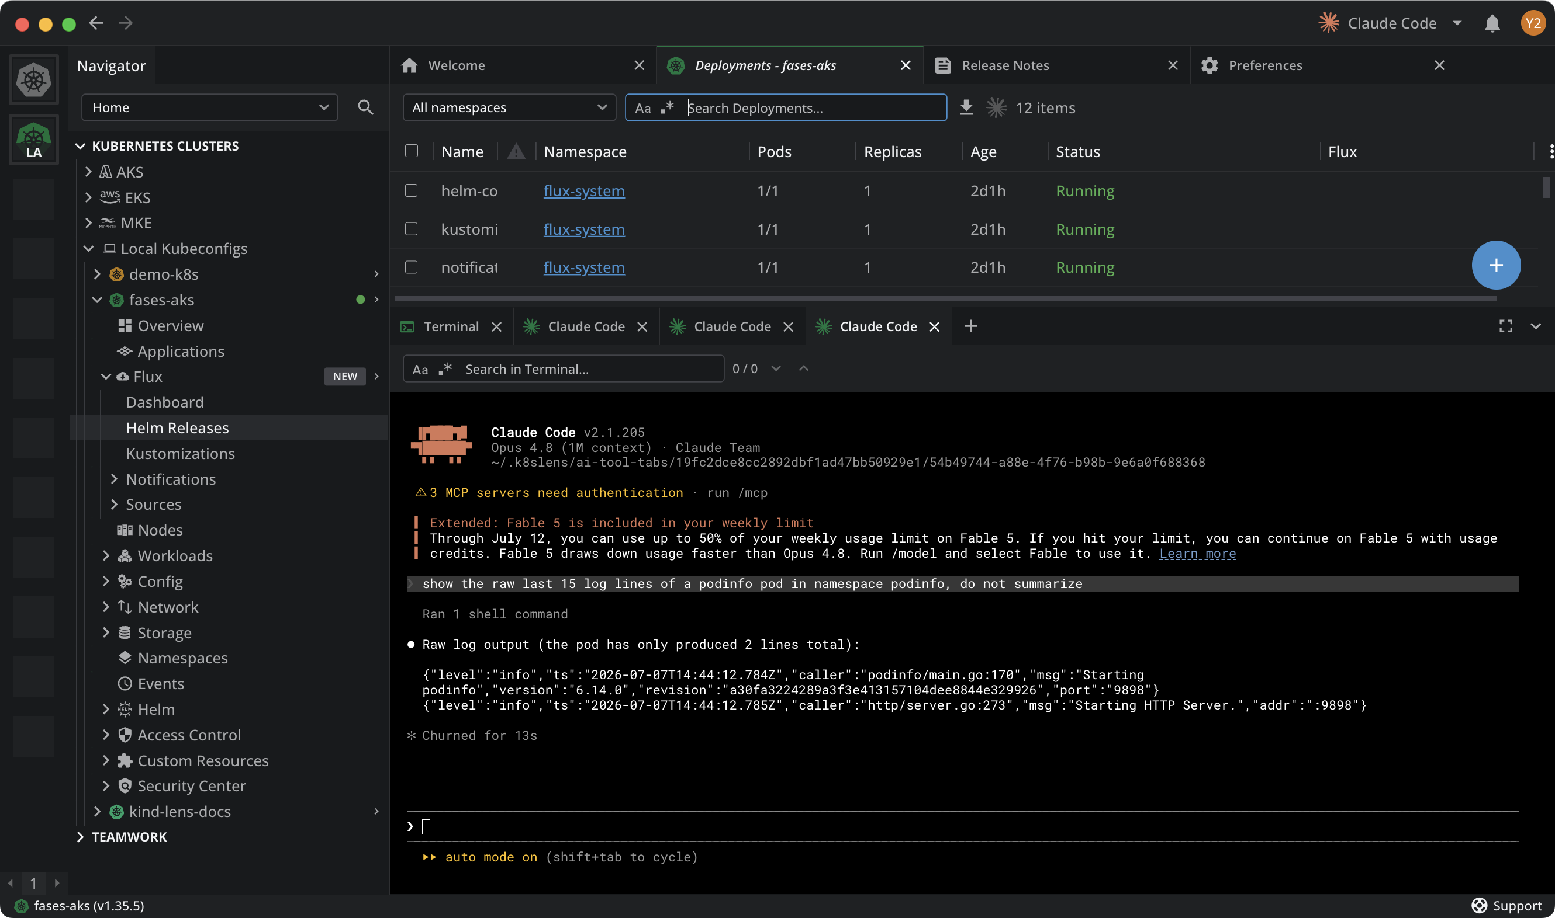This screenshot has height=918, width=1555.
Task: Open the Events item in navigator
Action: 160,684
